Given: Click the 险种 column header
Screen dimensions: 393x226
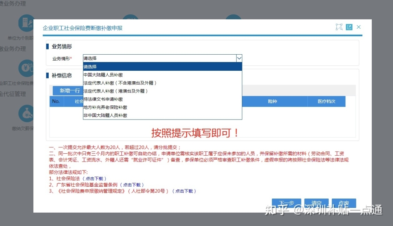Looking at the screenshot, I should [272, 101].
